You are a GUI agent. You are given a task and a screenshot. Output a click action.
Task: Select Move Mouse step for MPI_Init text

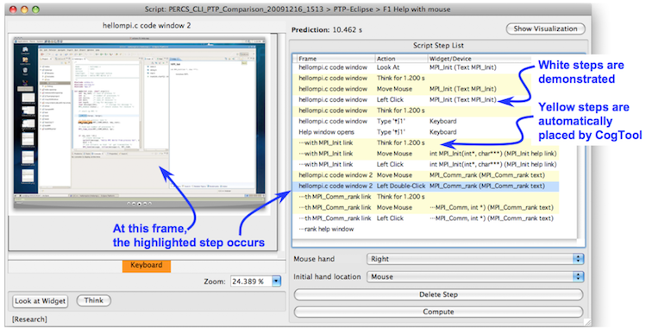(x=426, y=89)
